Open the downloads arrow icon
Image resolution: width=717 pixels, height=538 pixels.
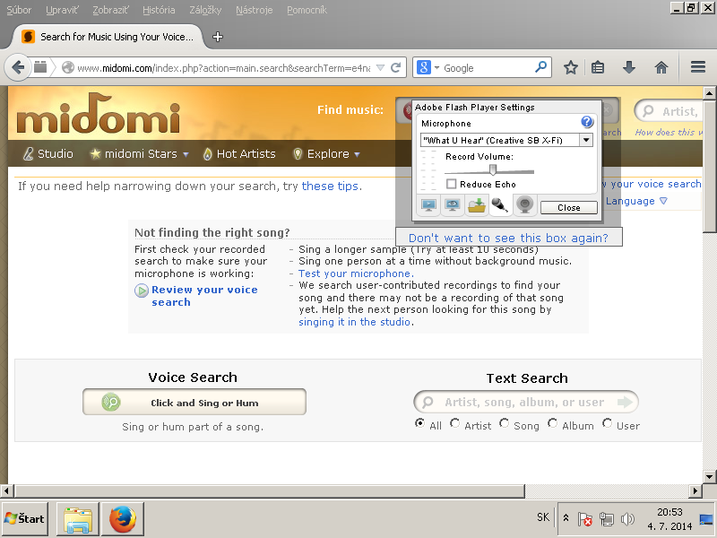pos(629,68)
